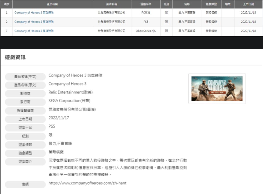Click the 遊戲類型 column header
The width and height of the screenshot is (263, 194).
click(x=211, y=4)
